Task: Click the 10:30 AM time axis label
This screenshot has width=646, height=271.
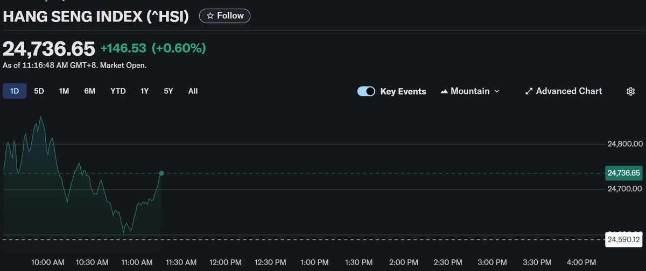Action: 93,262
